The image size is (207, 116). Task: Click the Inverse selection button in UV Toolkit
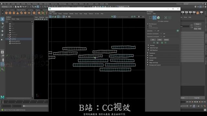[166, 40]
